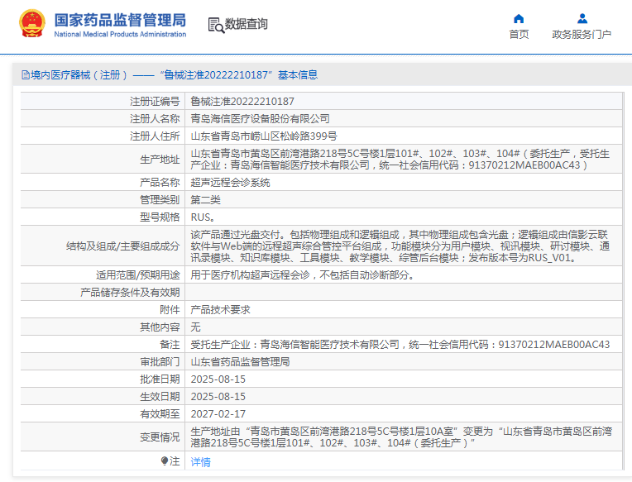Viewport: 632px width, 482px height.
Task: Click the bullet icon beside 注
Action: pos(165,461)
